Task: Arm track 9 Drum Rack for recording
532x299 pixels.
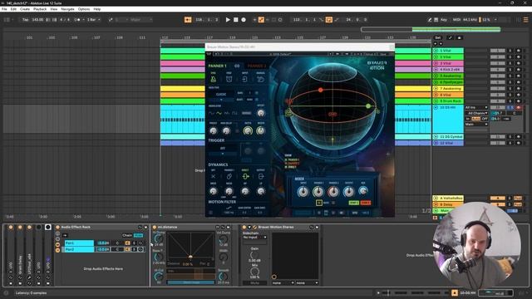Action: coord(519,101)
